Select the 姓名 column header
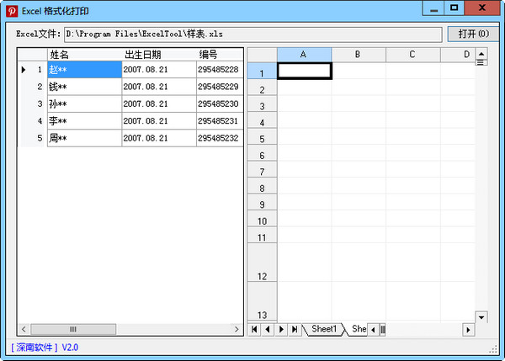Viewport: 505px width, 361px height. click(x=84, y=54)
